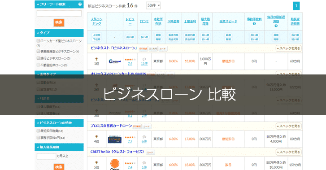This screenshot has width=326, height=170.
Task: Click 多い順 button under 口コミ column
Action: click(144, 37)
